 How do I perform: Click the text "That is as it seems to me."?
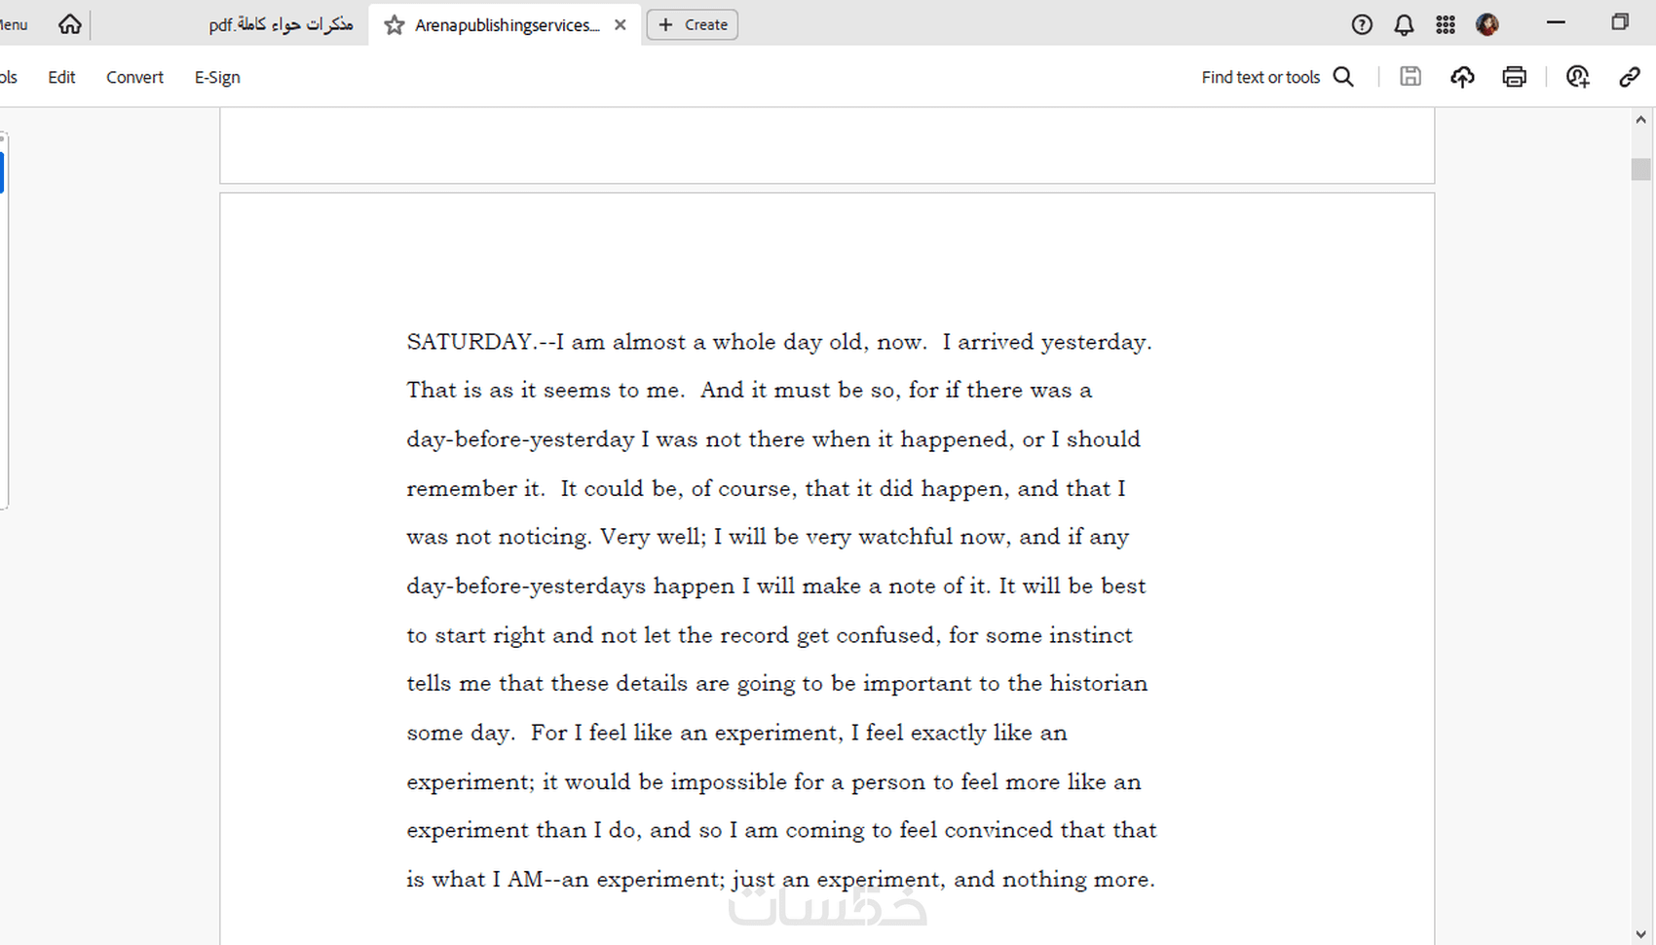click(x=546, y=391)
